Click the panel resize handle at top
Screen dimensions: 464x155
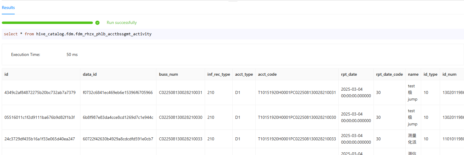[x=233, y=1]
